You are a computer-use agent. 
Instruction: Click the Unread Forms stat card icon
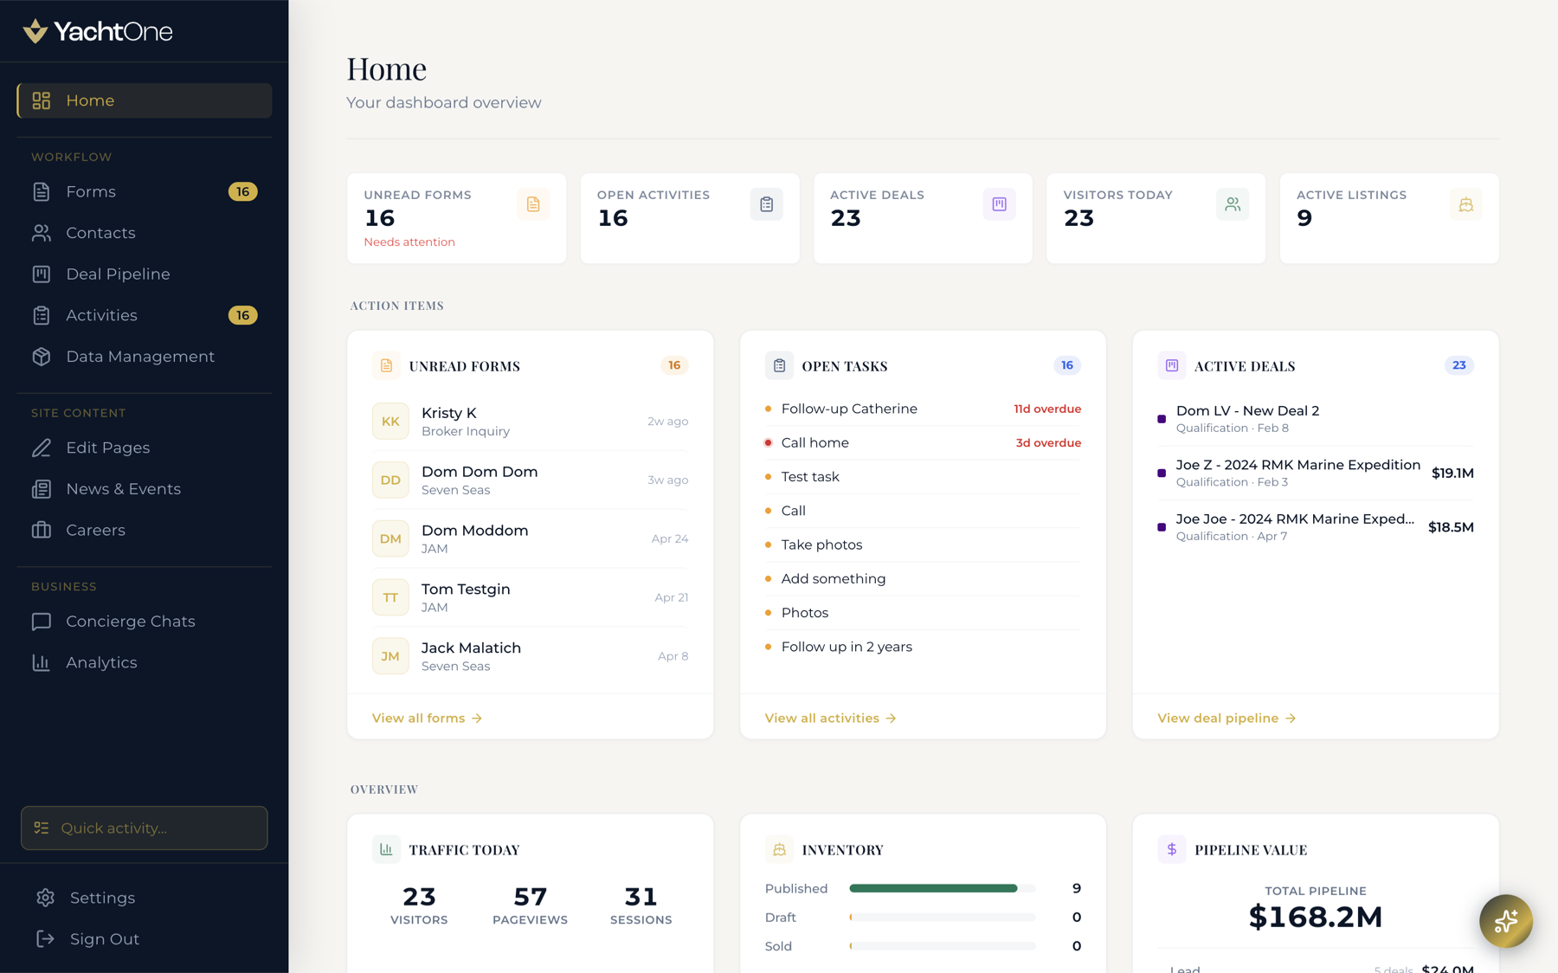click(x=533, y=204)
